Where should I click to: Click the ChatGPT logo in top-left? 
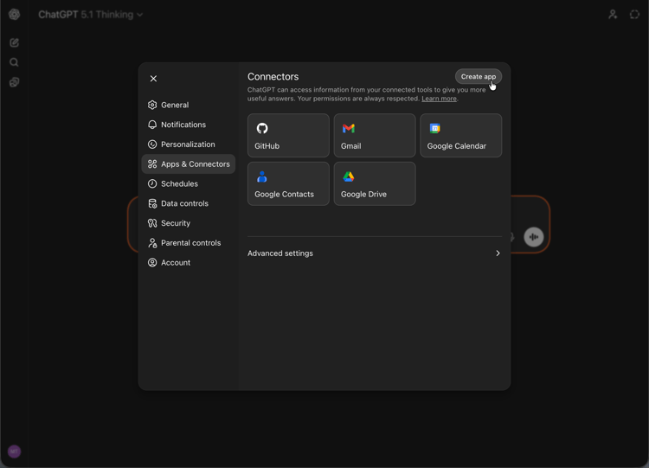pyautogui.click(x=14, y=15)
